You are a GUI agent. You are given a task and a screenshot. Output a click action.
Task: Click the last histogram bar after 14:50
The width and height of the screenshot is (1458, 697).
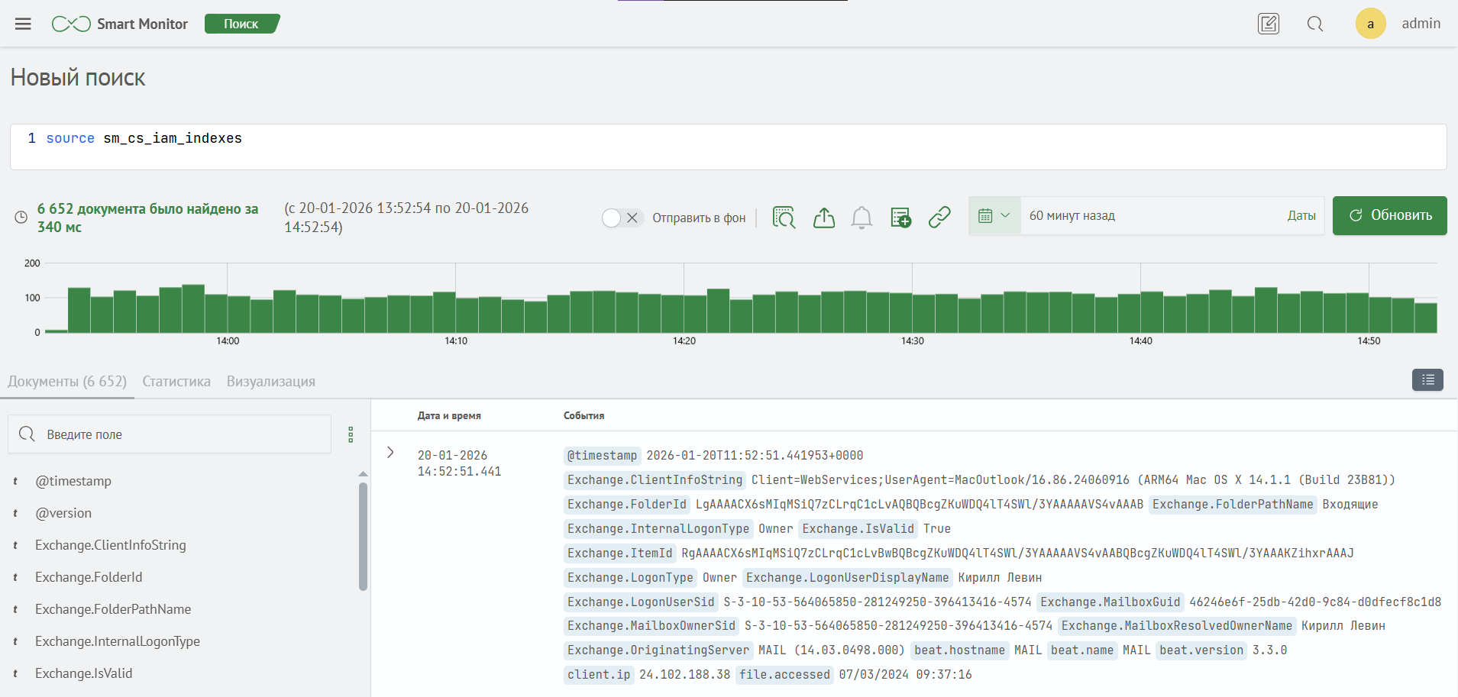[1426, 318]
